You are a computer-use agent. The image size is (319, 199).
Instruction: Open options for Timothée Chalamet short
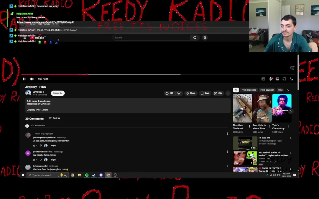(249, 127)
